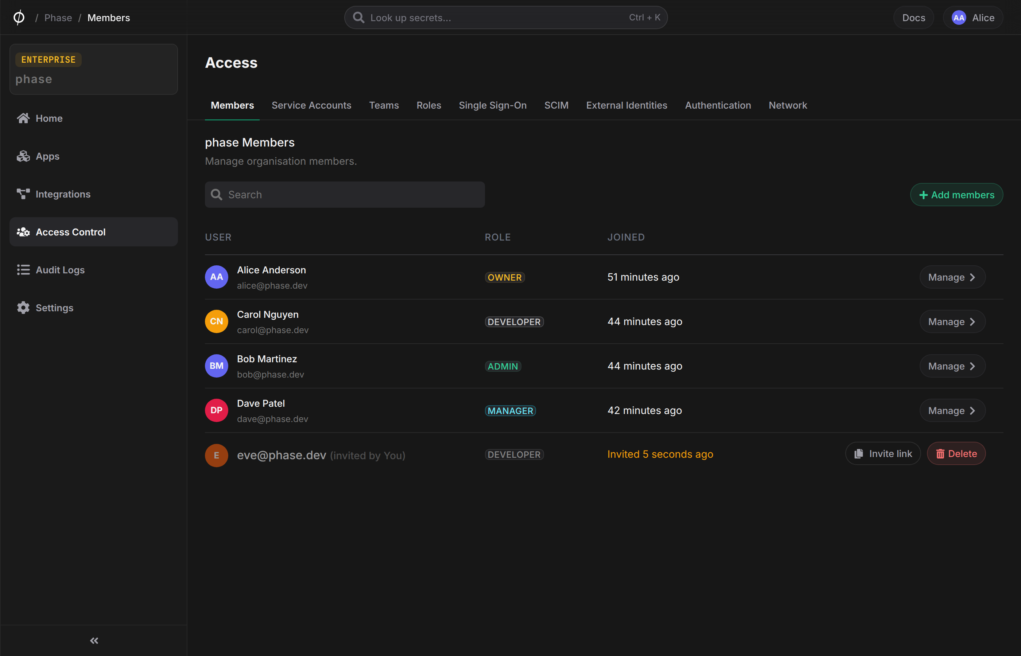Open Apps in the sidebar
Image resolution: width=1021 pixels, height=656 pixels.
coord(93,156)
